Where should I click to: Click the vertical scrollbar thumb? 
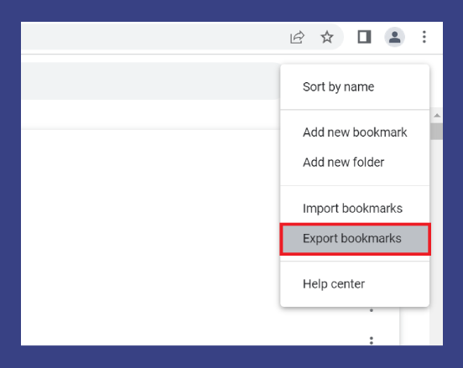tap(436, 132)
